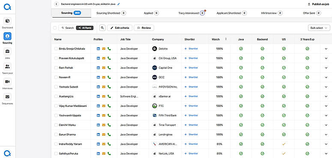Check Bindu Sreeja Chilakala's row checkbox
The height and width of the screenshot is (158, 332).
pos(56,49)
